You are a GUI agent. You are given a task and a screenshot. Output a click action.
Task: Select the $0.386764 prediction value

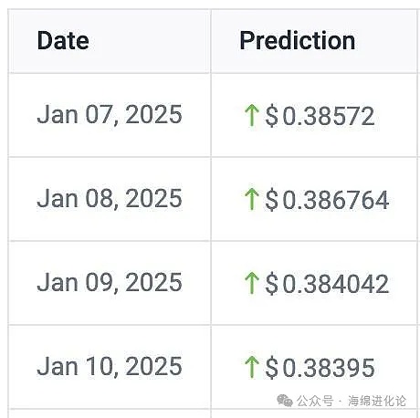[327, 200]
